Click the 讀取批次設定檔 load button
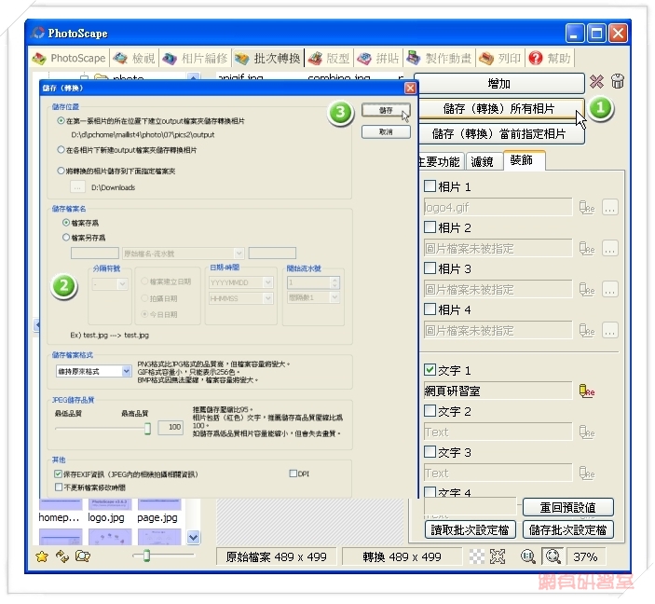655x604 pixels. pos(471,530)
